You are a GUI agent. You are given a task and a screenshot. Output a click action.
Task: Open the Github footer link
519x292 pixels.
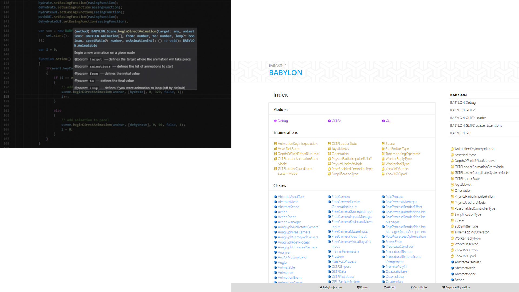390,287
